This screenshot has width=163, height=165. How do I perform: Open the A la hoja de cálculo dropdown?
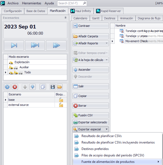(107, 60)
